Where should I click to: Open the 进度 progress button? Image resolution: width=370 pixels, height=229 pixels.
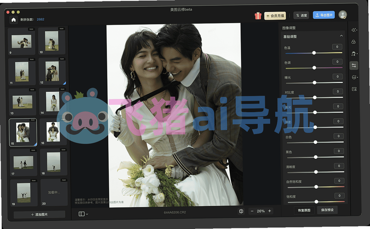point(302,15)
